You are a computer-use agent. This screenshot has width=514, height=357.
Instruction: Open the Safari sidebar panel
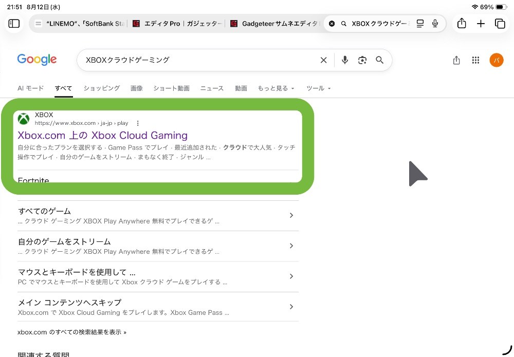coord(14,24)
